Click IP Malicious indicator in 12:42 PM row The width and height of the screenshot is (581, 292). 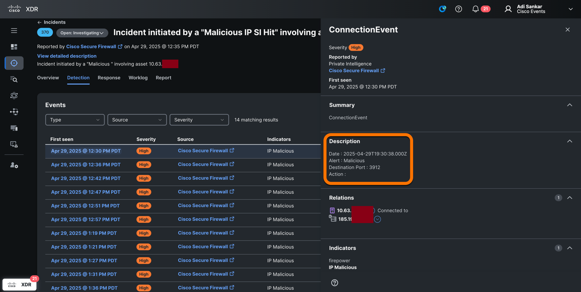coord(280,178)
